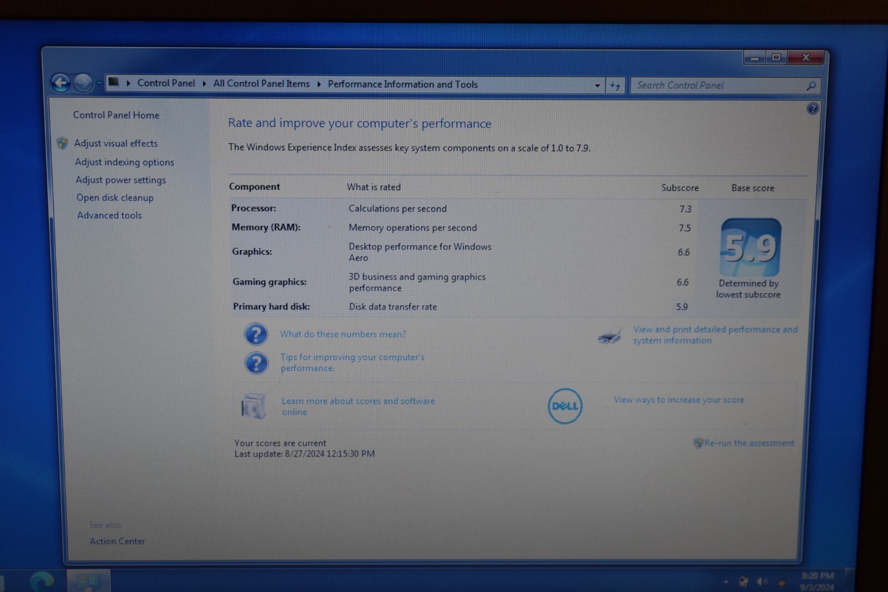The width and height of the screenshot is (888, 592).
Task: Open Adjust power settings
Action: pos(120,180)
